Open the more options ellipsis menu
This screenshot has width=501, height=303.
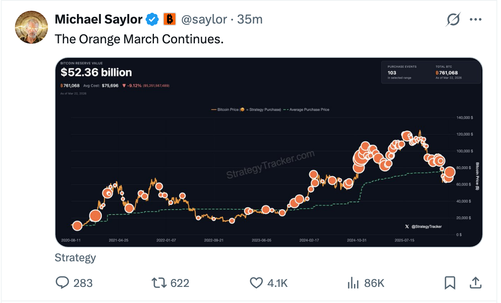(475, 19)
